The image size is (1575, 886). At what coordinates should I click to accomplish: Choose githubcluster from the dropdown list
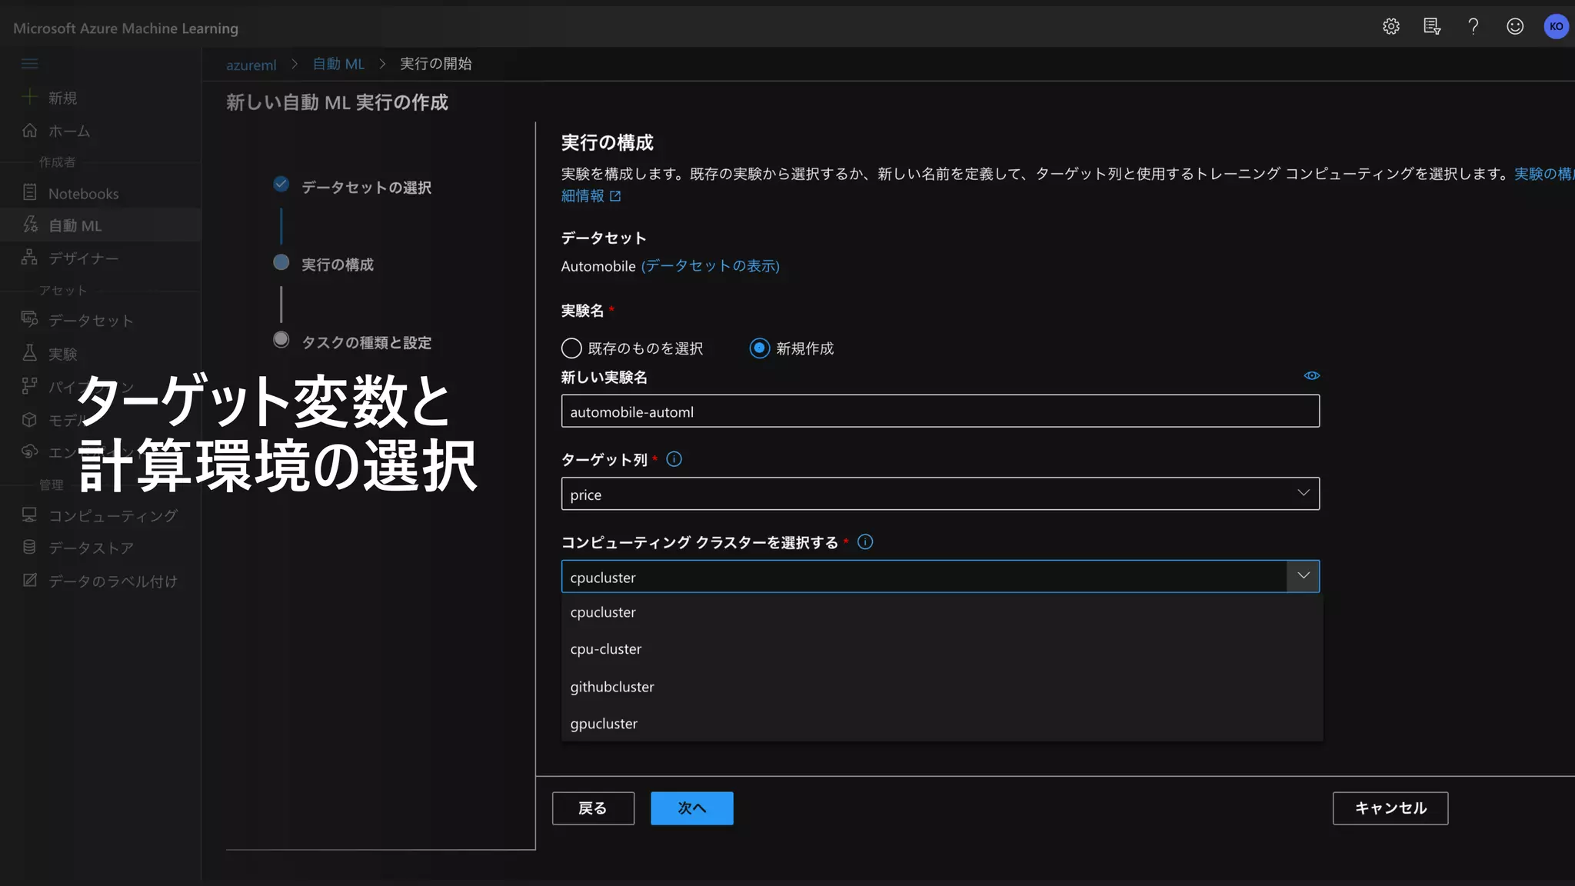(x=942, y=687)
